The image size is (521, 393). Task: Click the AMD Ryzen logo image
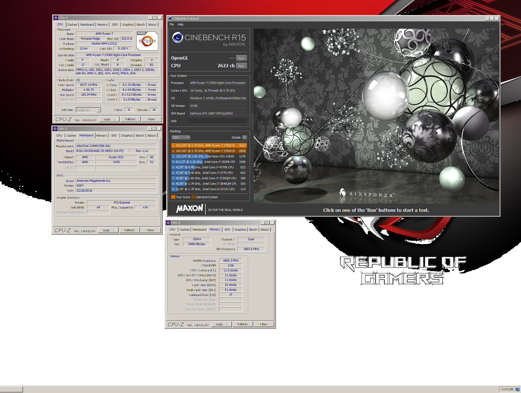tap(147, 41)
